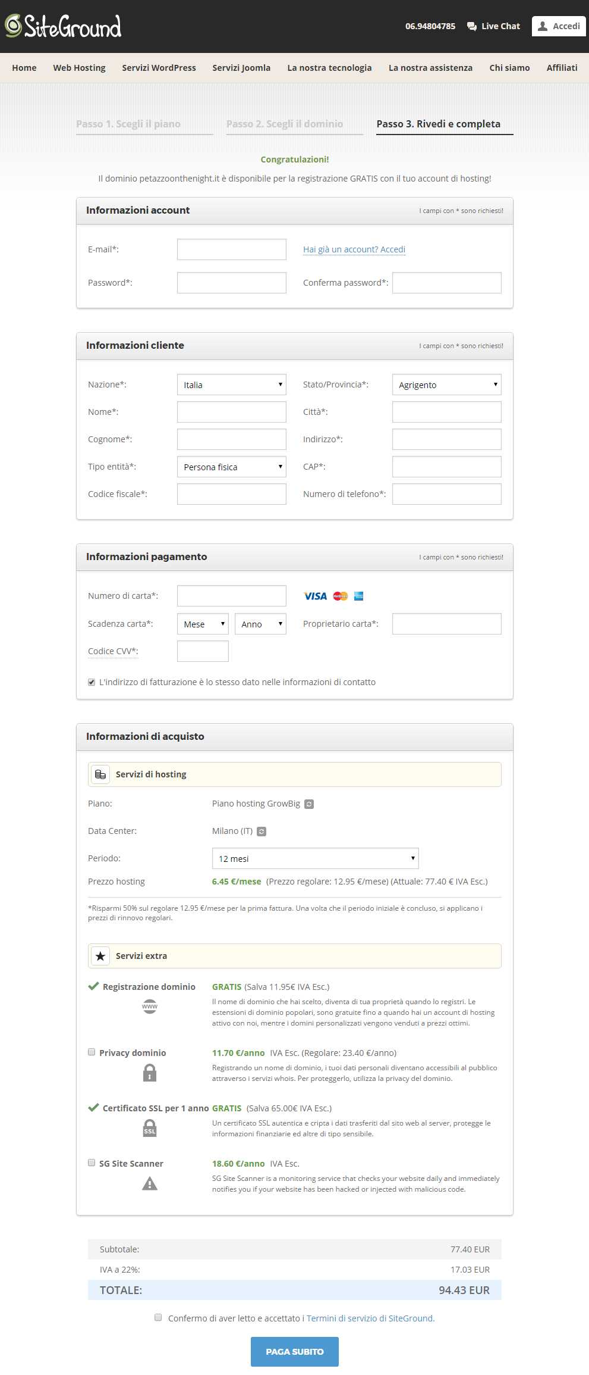Click the change plan icon beside GrowBig
The width and height of the screenshot is (589, 1375).
click(309, 804)
